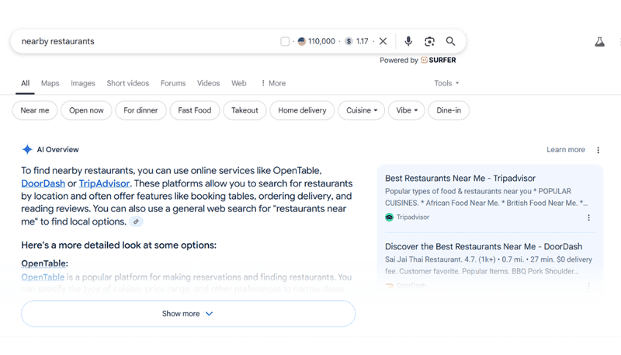The height and width of the screenshot is (355, 621).
Task: Follow the DoorDash link in overview
Action: pos(43,183)
